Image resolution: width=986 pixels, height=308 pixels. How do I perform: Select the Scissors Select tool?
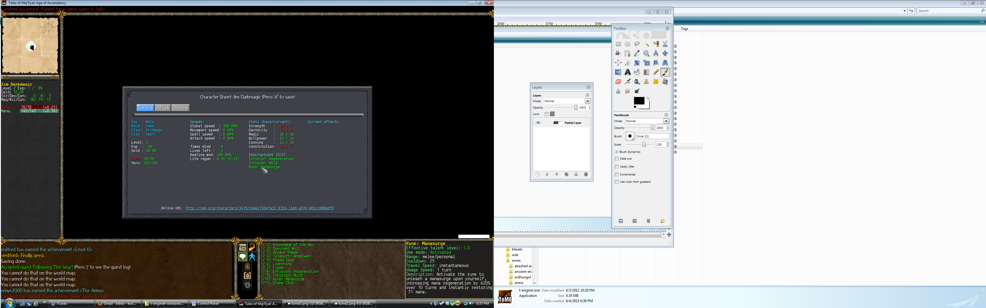pos(665,44)
